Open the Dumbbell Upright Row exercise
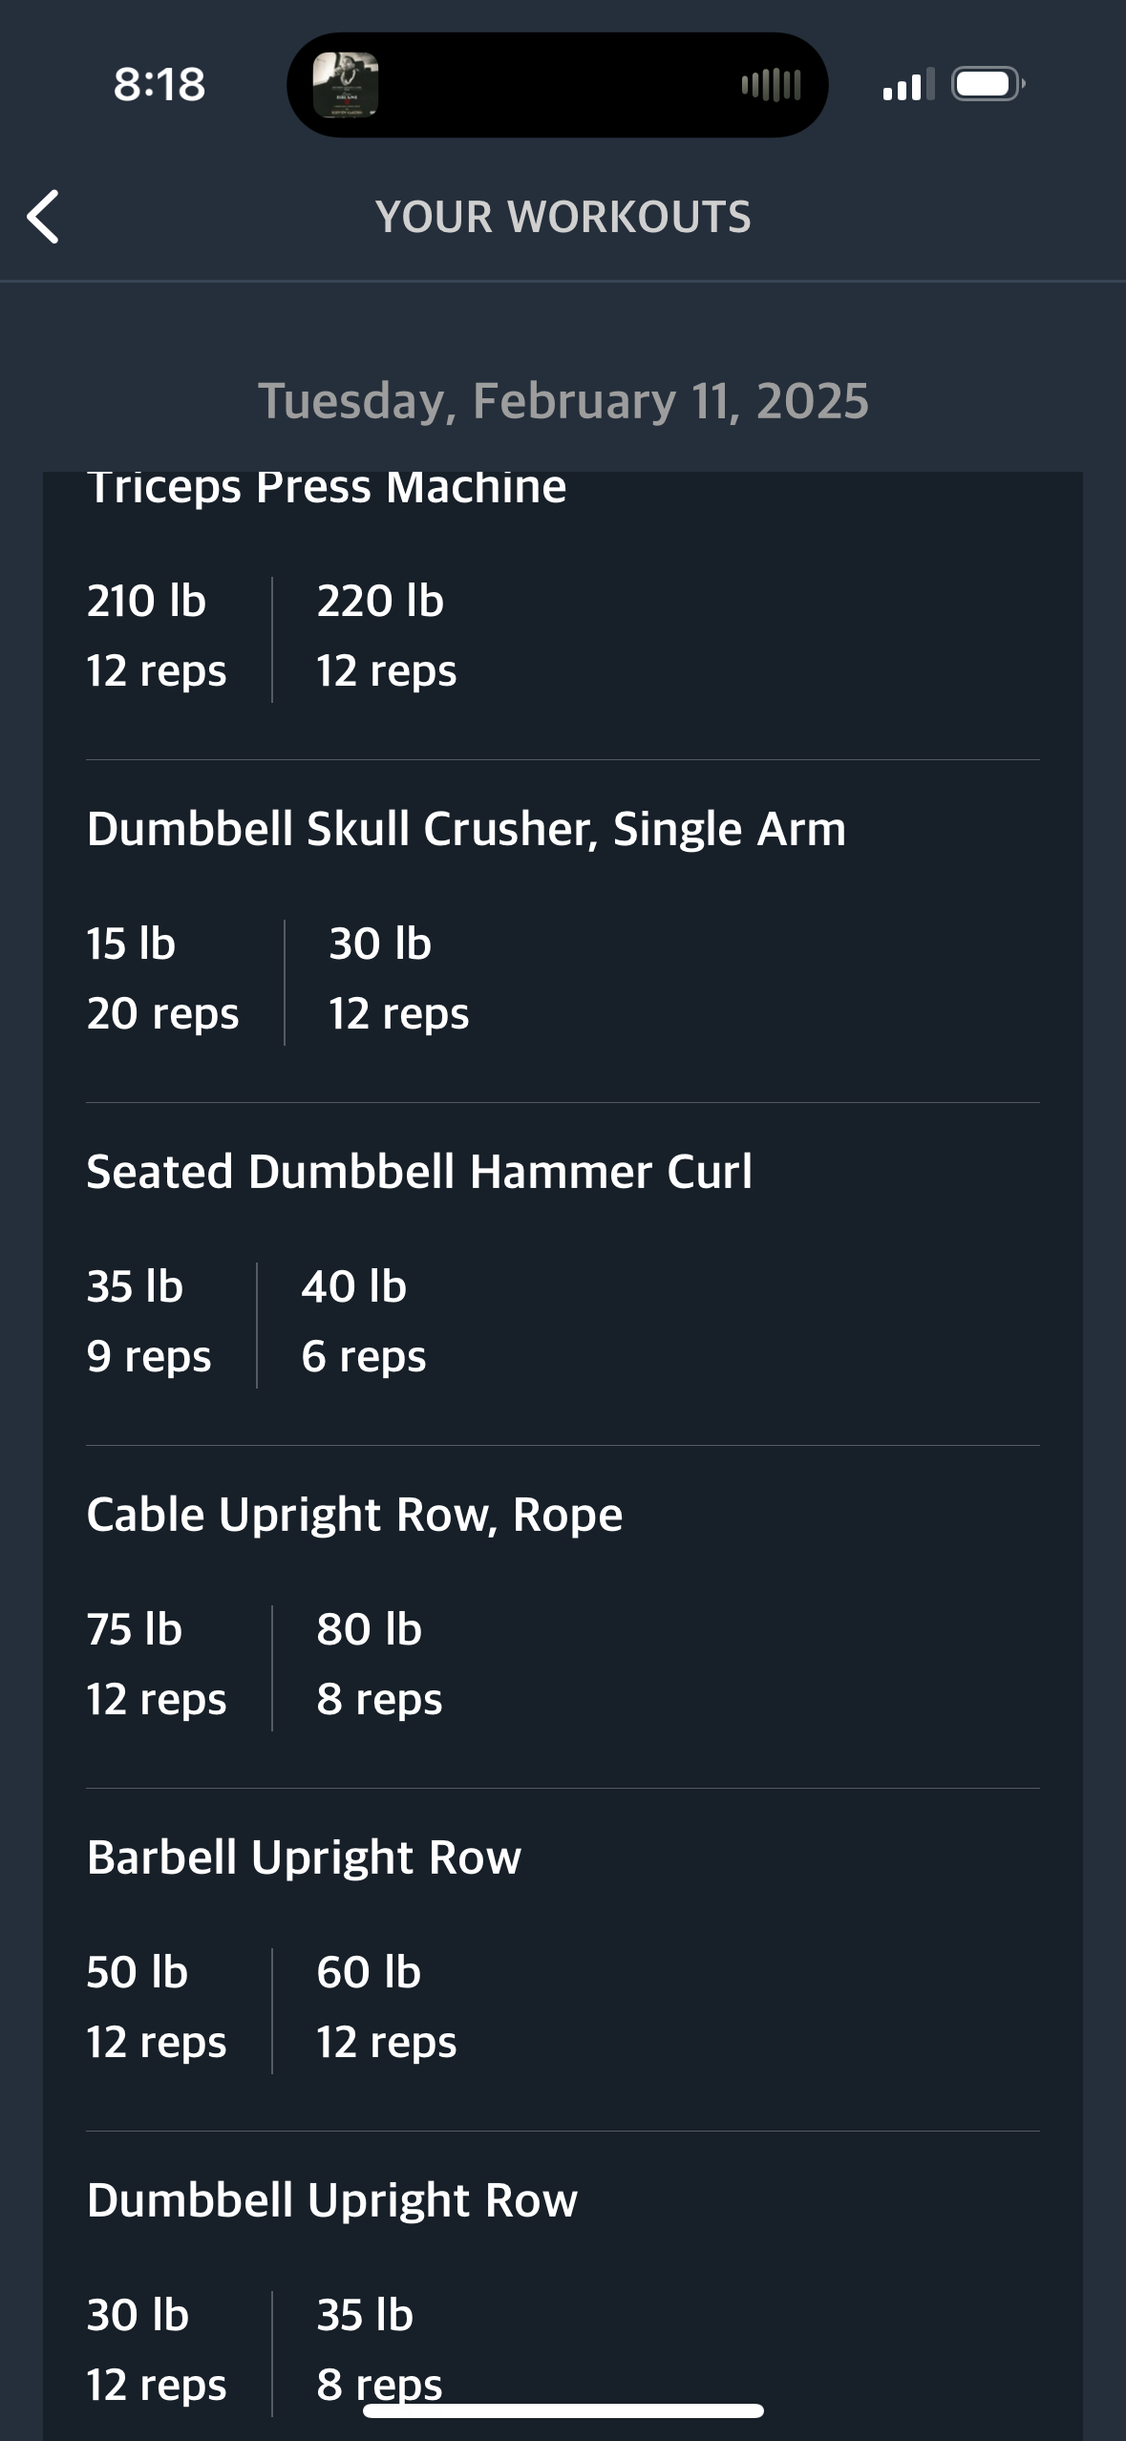The width and height of the screenshot is (1126, 2441). [x=332, y=2200]
